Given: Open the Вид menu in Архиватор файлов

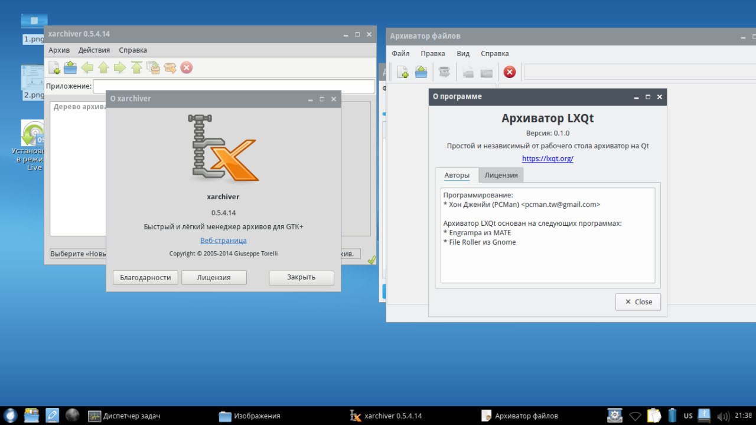Looking at the screenshot, I should point(463,53).
